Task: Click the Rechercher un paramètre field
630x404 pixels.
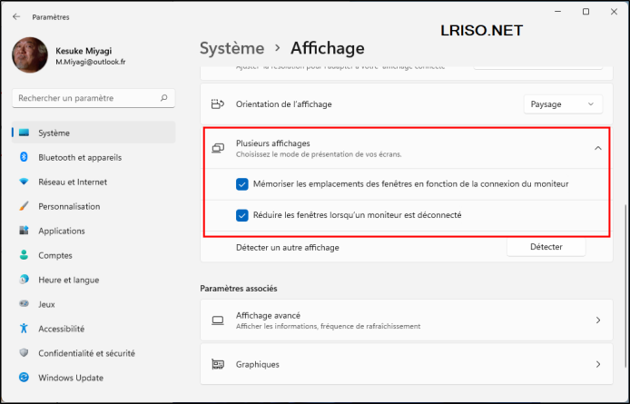Action: pyautogui.click(x=86, y=97)
